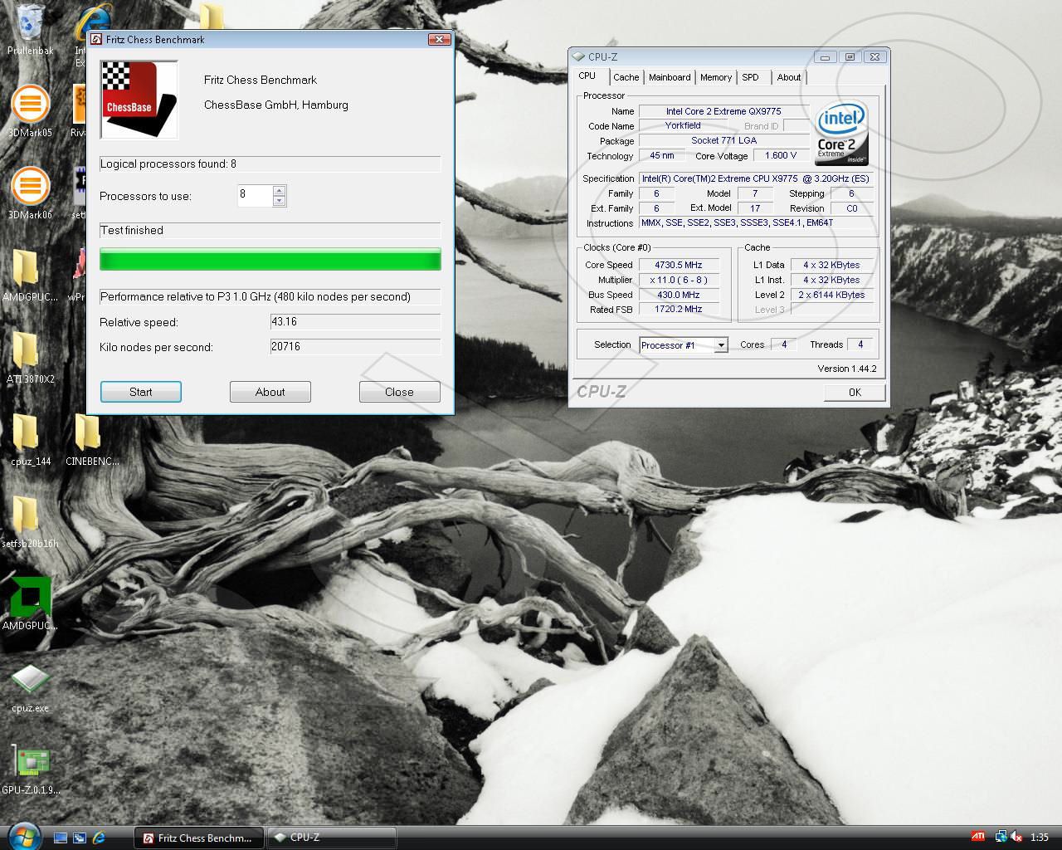
Task: Open the ATI tray icon
Action: click(979, 837)
